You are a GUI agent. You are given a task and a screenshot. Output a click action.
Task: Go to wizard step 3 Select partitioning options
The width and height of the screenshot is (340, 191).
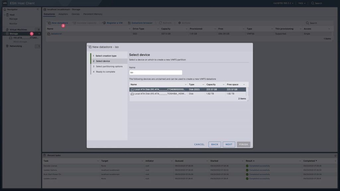click(x=109, y=66)
